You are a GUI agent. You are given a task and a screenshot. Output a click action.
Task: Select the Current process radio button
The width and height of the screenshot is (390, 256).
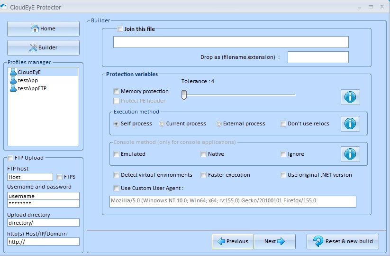point(162,123)
